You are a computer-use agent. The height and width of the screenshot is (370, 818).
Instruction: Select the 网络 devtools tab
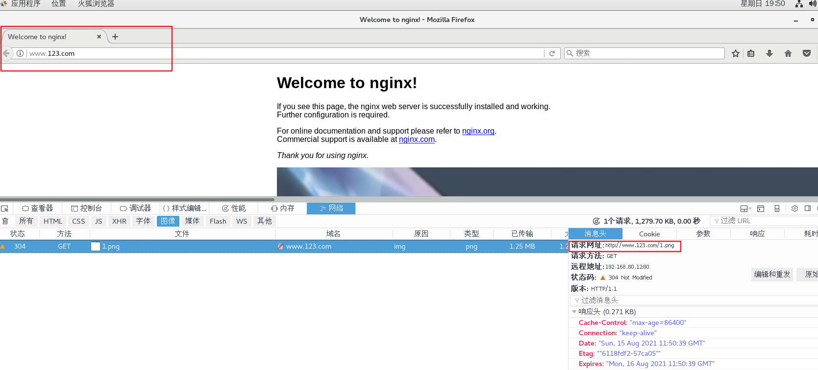[331, 208]
